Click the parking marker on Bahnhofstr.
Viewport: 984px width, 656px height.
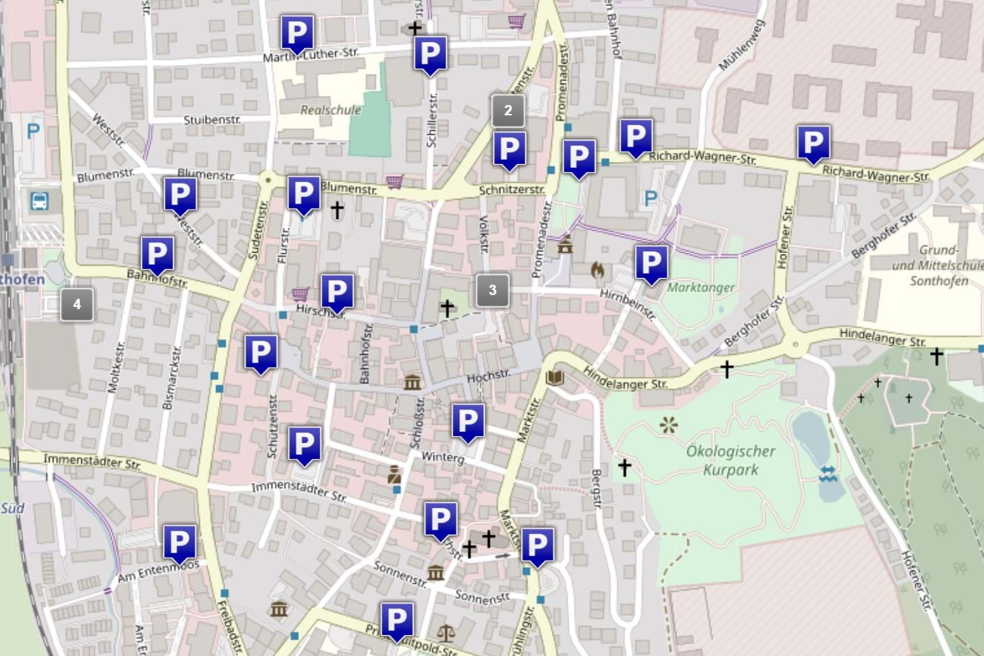[x=156, y=255]
